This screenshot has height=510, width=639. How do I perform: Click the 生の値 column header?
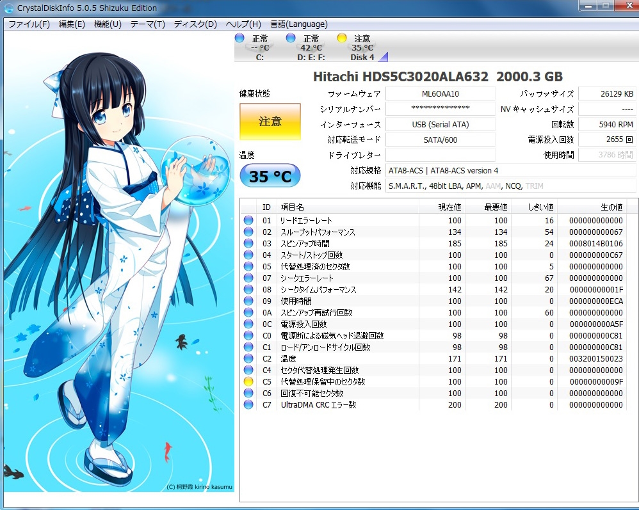(x=592, y=207)
